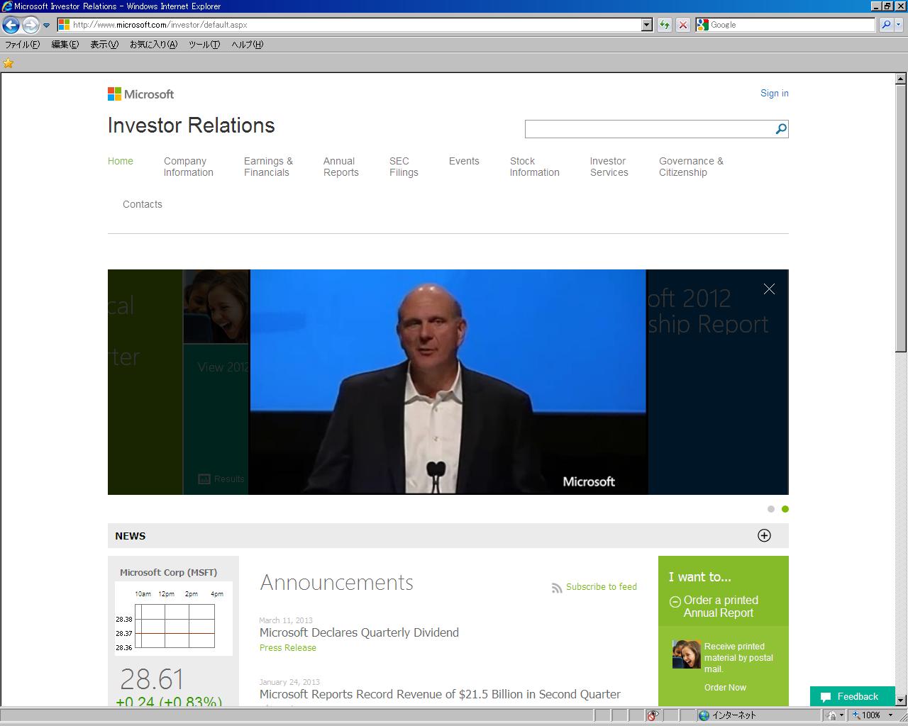908x726 pixels.
Task: Open Investor Services navigation item
Action: (609, 167)
